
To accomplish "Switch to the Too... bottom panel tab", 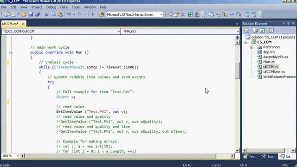I will click(x=269, y=157).
